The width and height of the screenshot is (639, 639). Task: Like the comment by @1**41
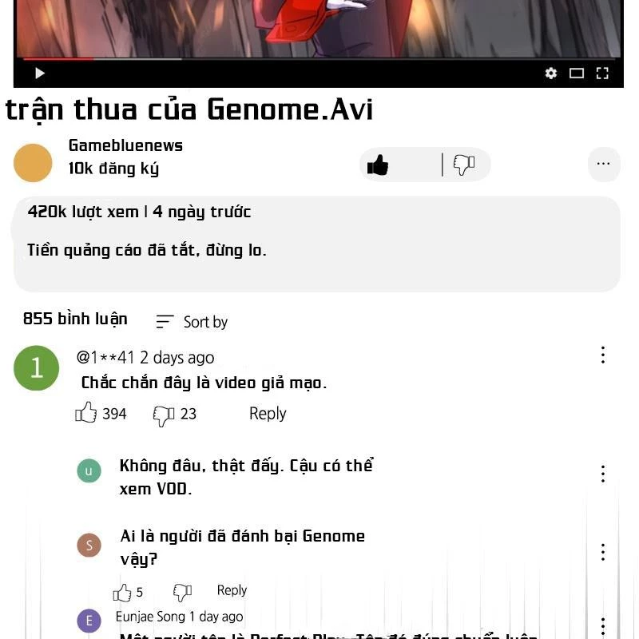(x=85, y=412)
